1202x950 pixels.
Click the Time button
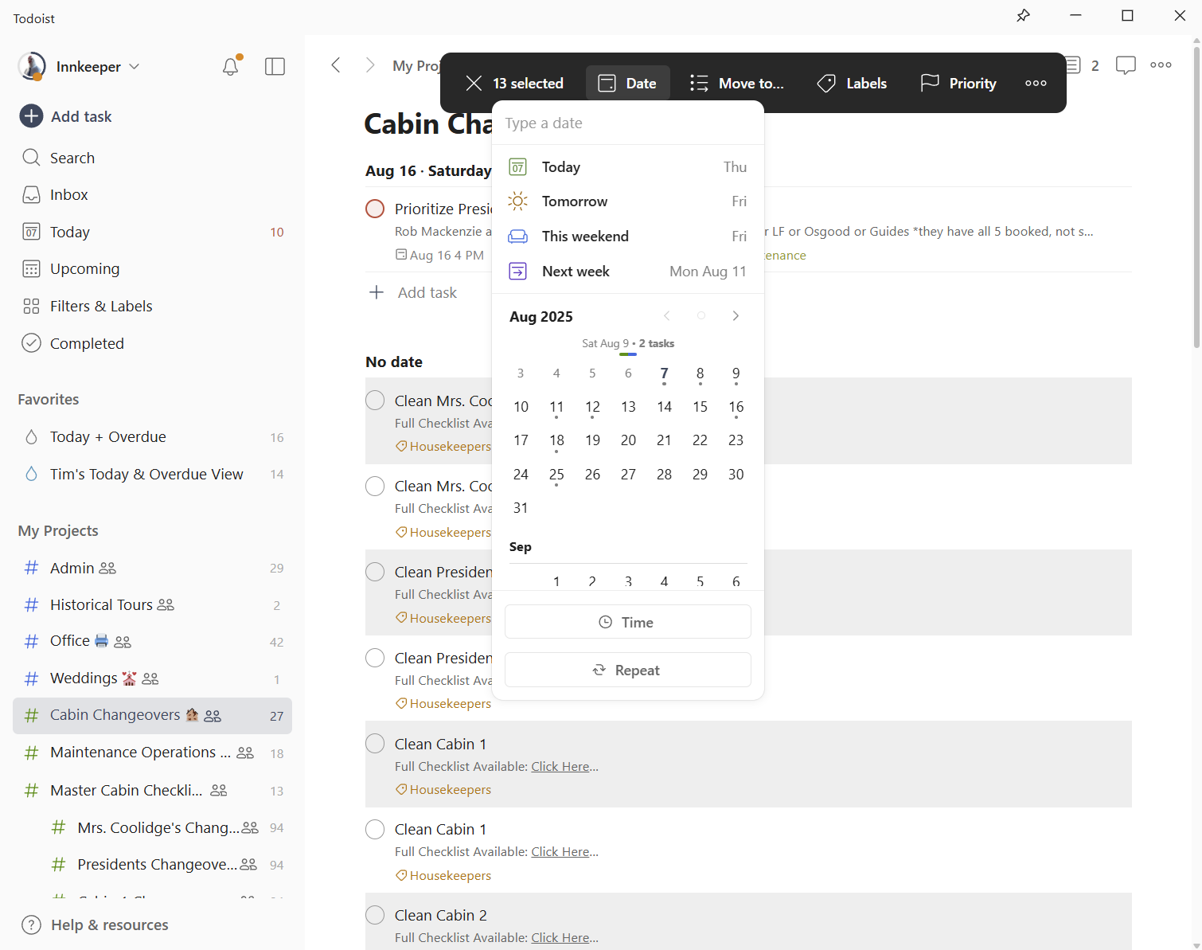click(x=627, y=622)
